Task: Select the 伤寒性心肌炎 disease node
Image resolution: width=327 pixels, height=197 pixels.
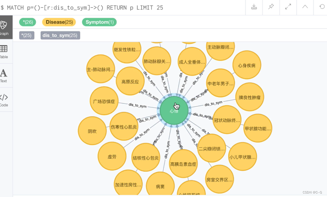Action: pos(124,126)
